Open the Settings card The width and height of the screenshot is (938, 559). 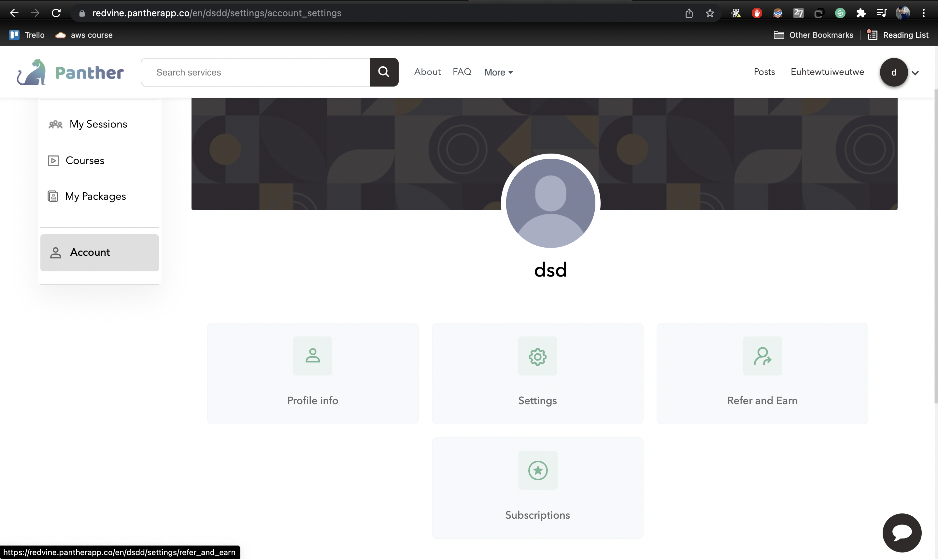pos(537,373)
